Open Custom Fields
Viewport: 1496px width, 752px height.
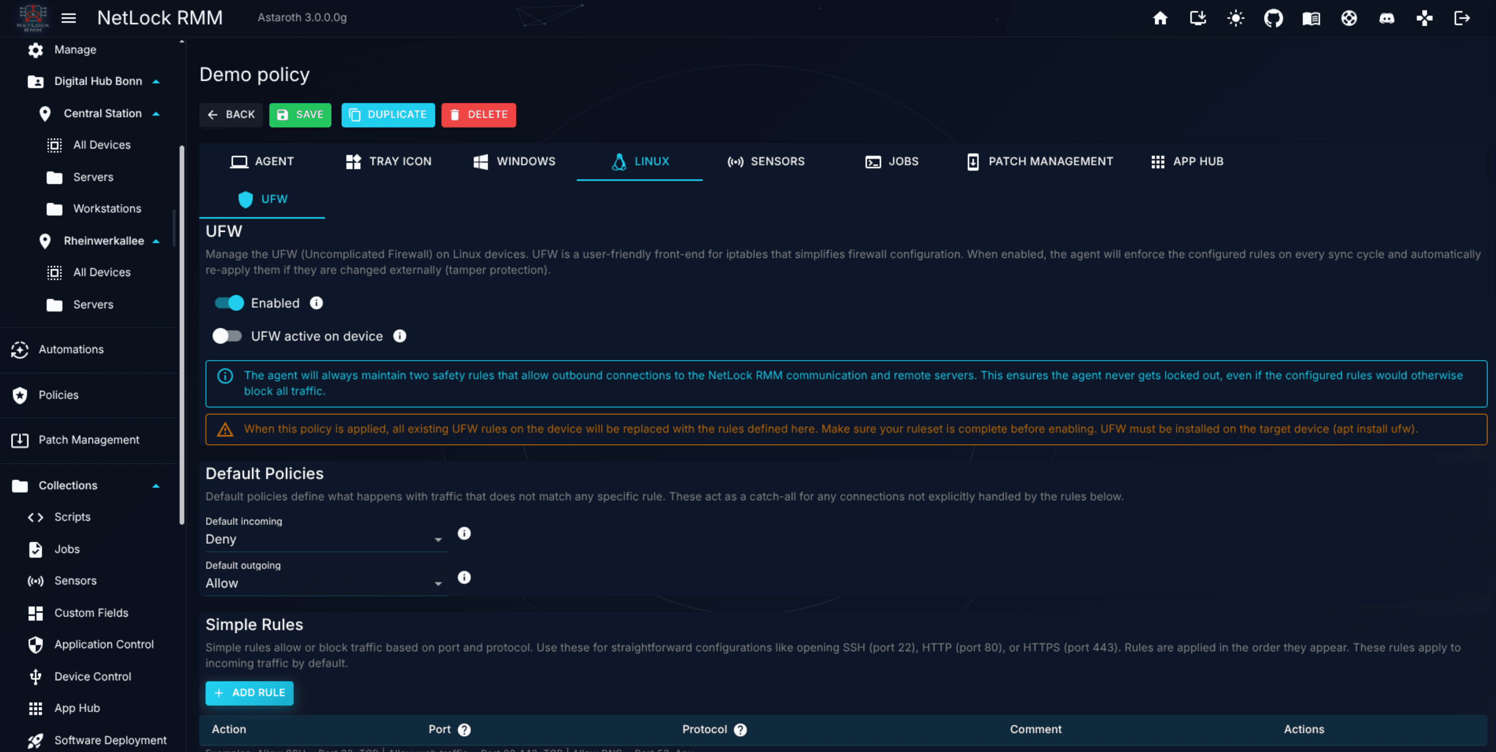91,613
